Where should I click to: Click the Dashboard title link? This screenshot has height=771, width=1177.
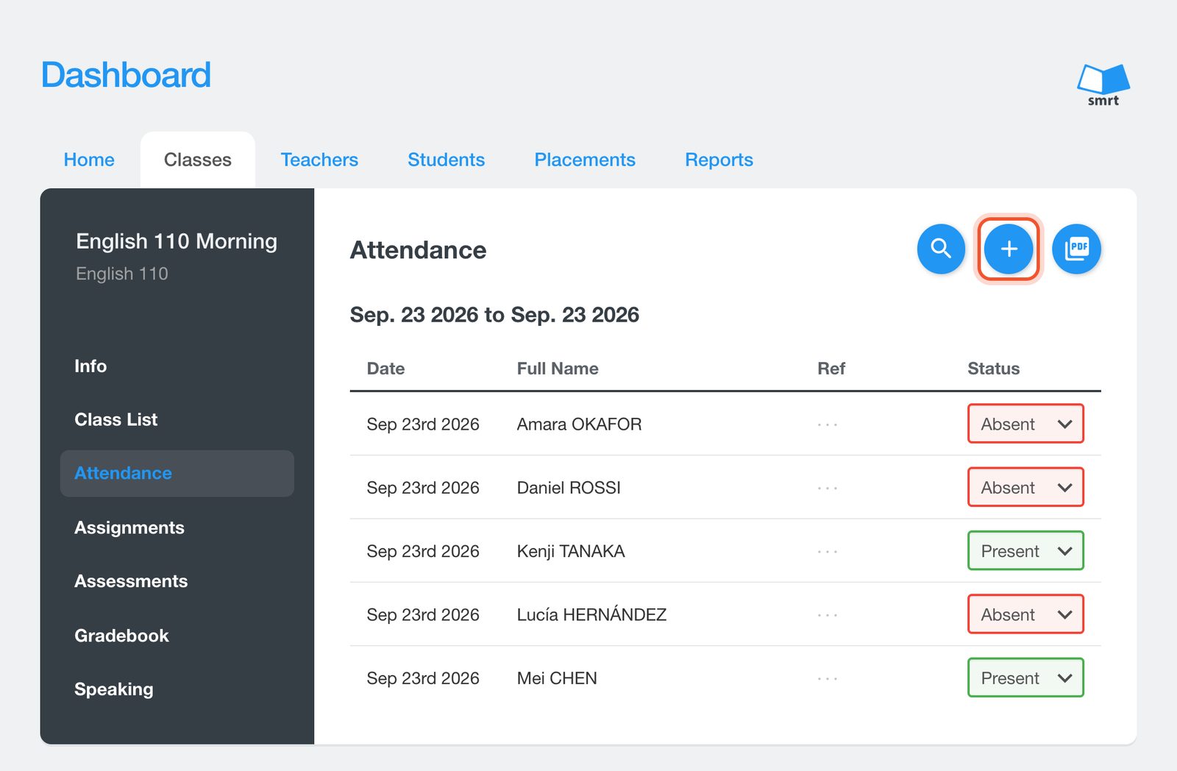pos(126,75)
